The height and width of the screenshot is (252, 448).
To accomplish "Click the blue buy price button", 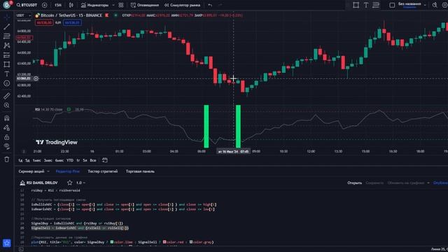I will point(73,22).
